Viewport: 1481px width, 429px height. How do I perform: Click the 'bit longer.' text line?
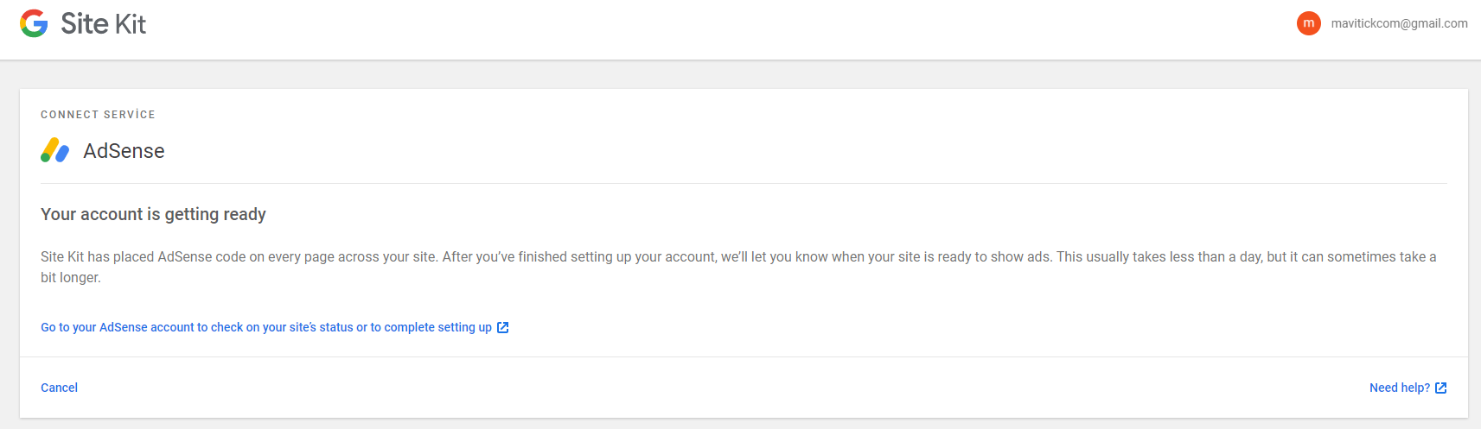tap(71, 277)
